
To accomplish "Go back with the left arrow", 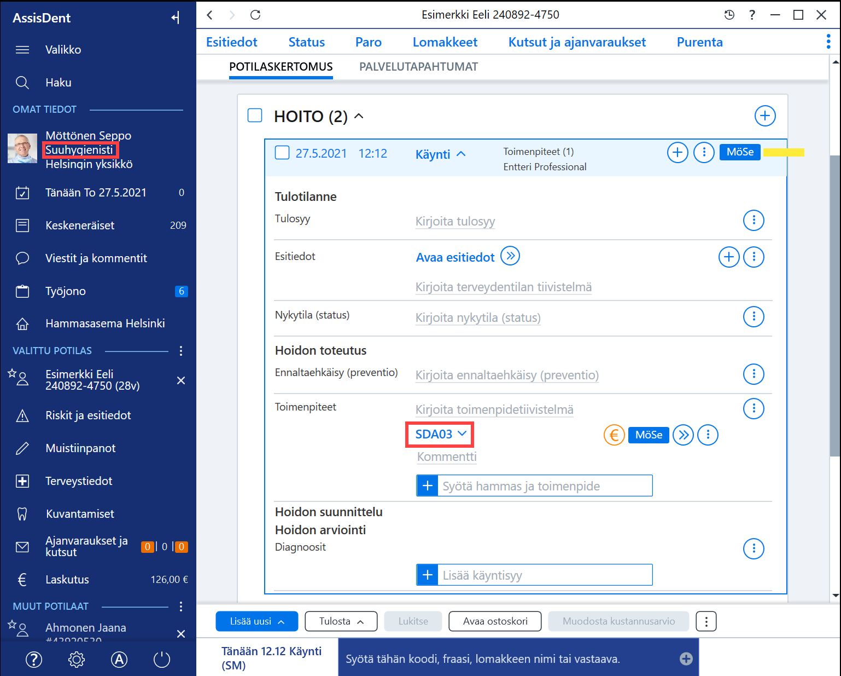I will [210, 15].
